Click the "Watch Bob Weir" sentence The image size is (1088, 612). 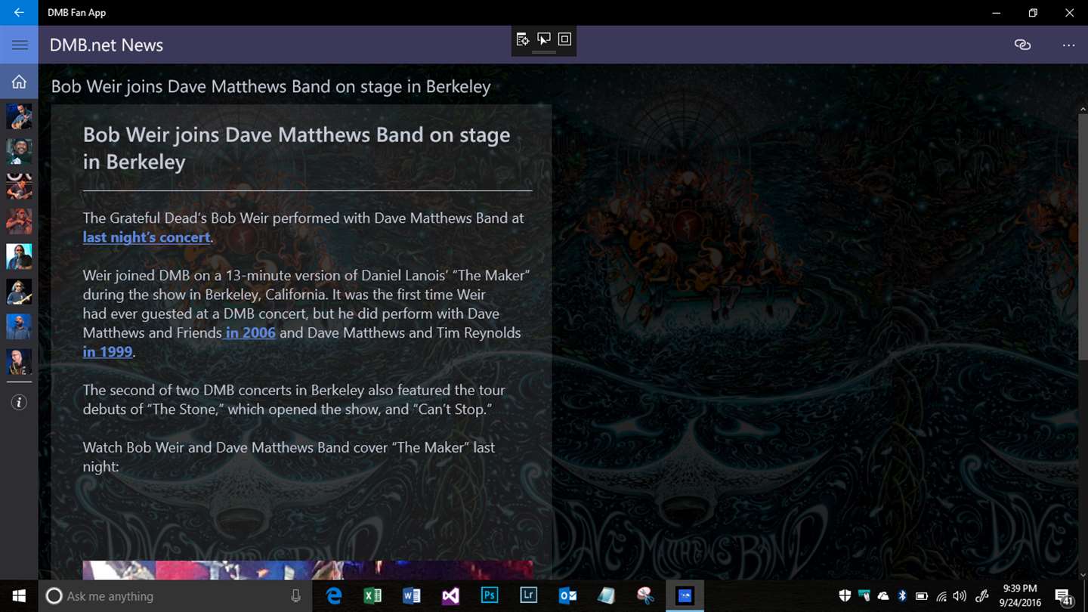[x=289, y=457]
